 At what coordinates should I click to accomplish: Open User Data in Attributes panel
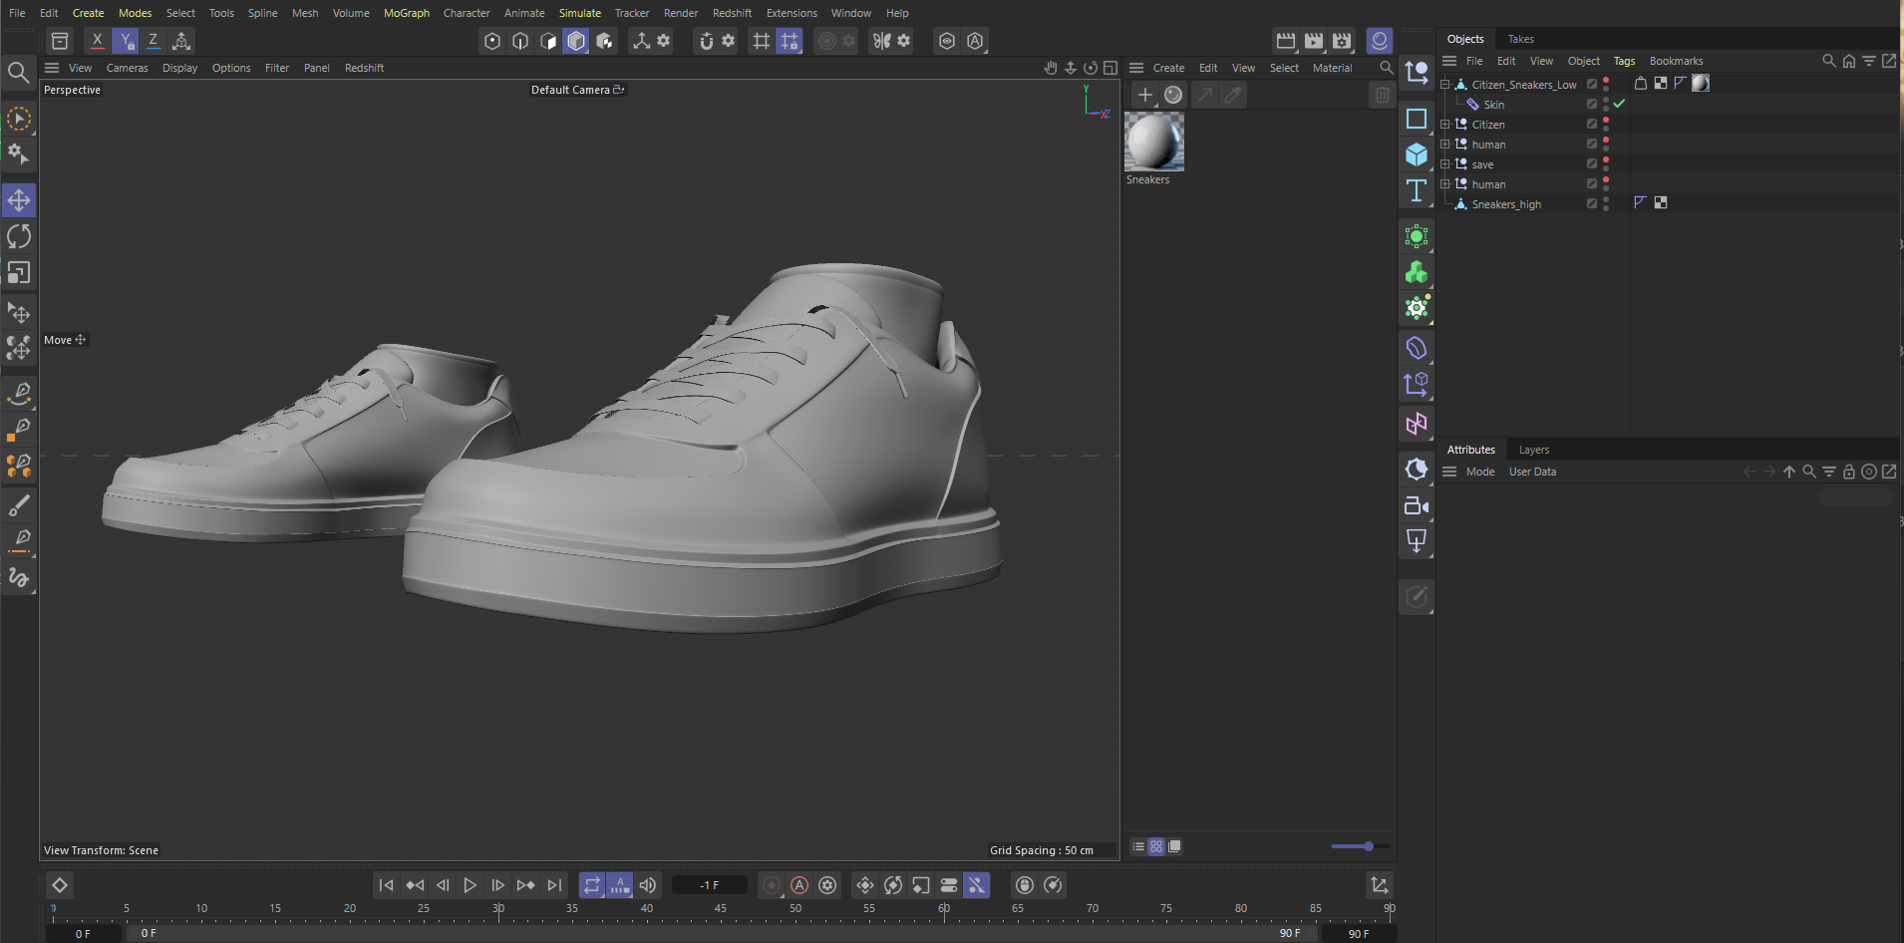pos(1531,471)
